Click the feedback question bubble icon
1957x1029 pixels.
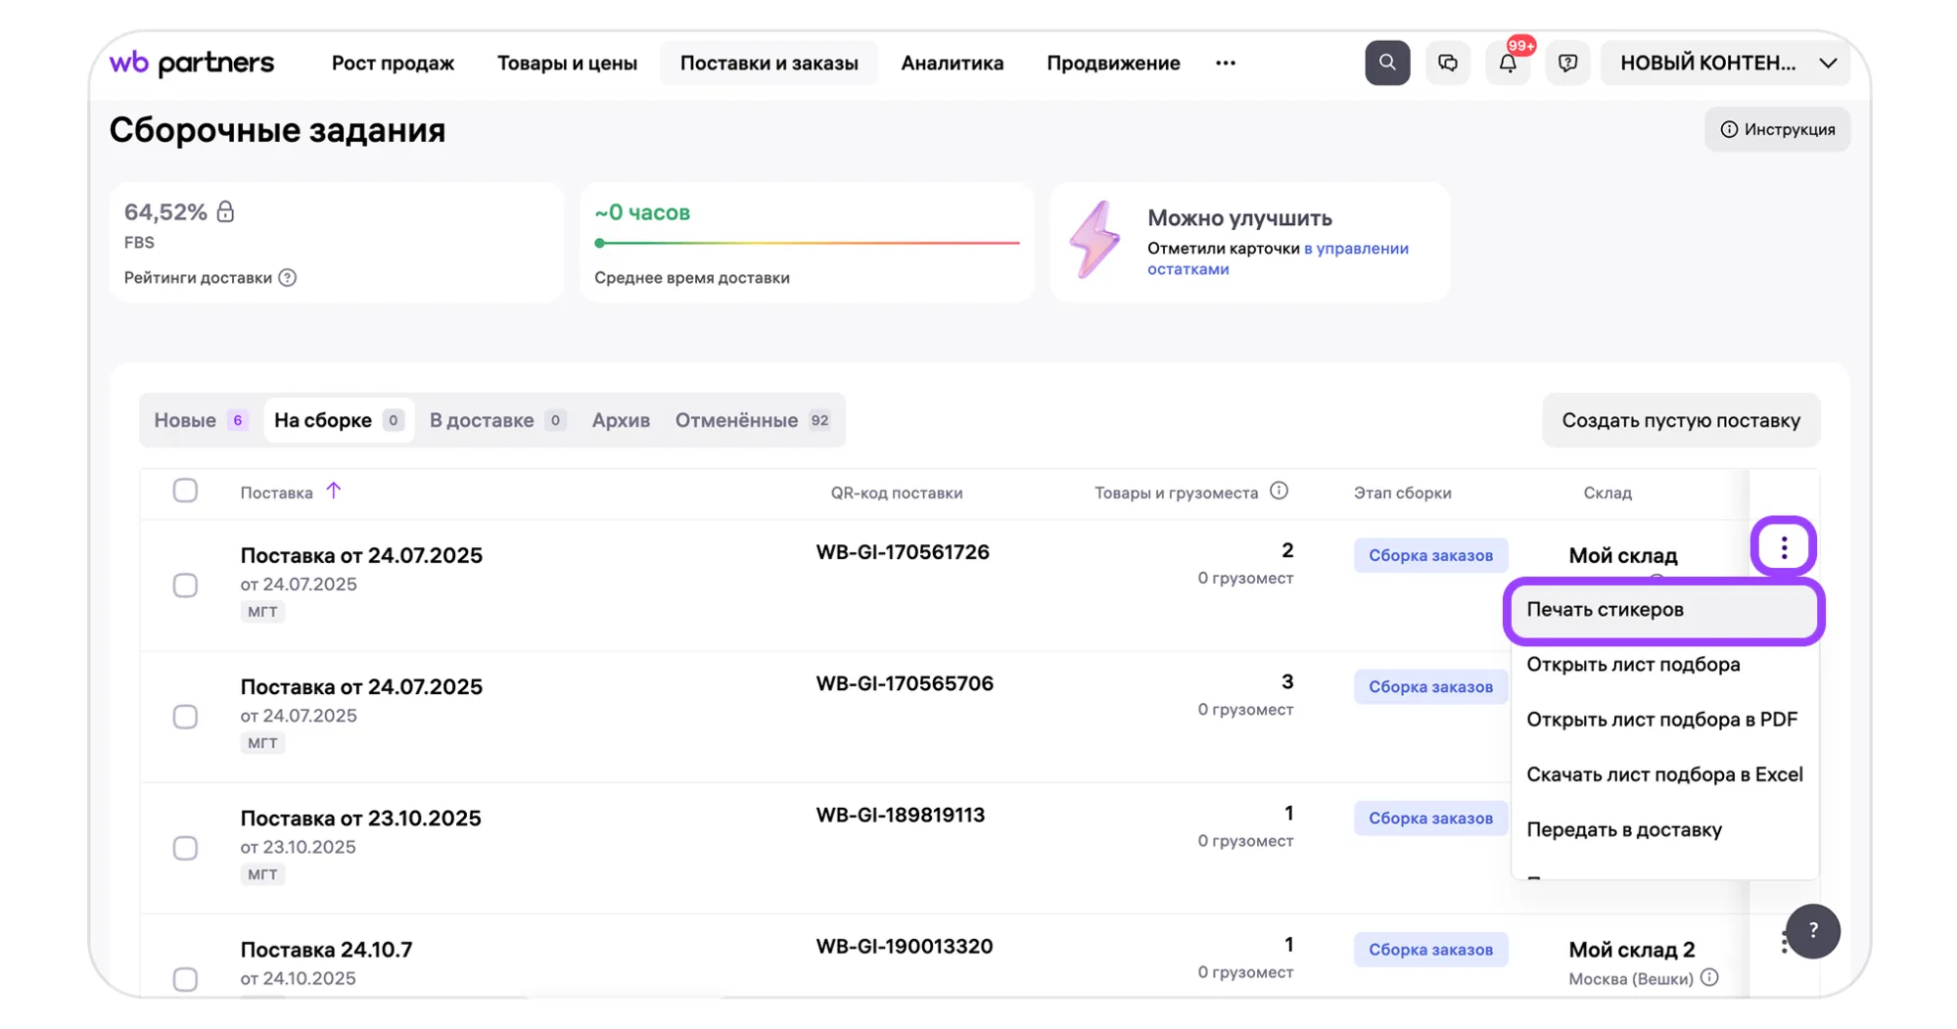pos(1567,63)
